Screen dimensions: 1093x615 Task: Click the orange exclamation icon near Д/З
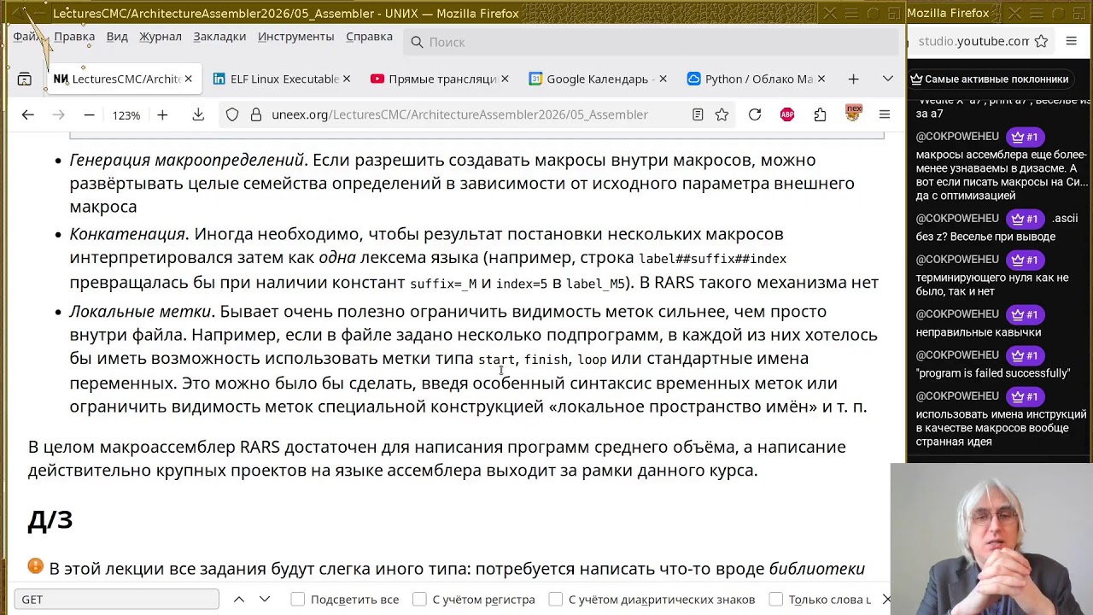click(35, 565)
